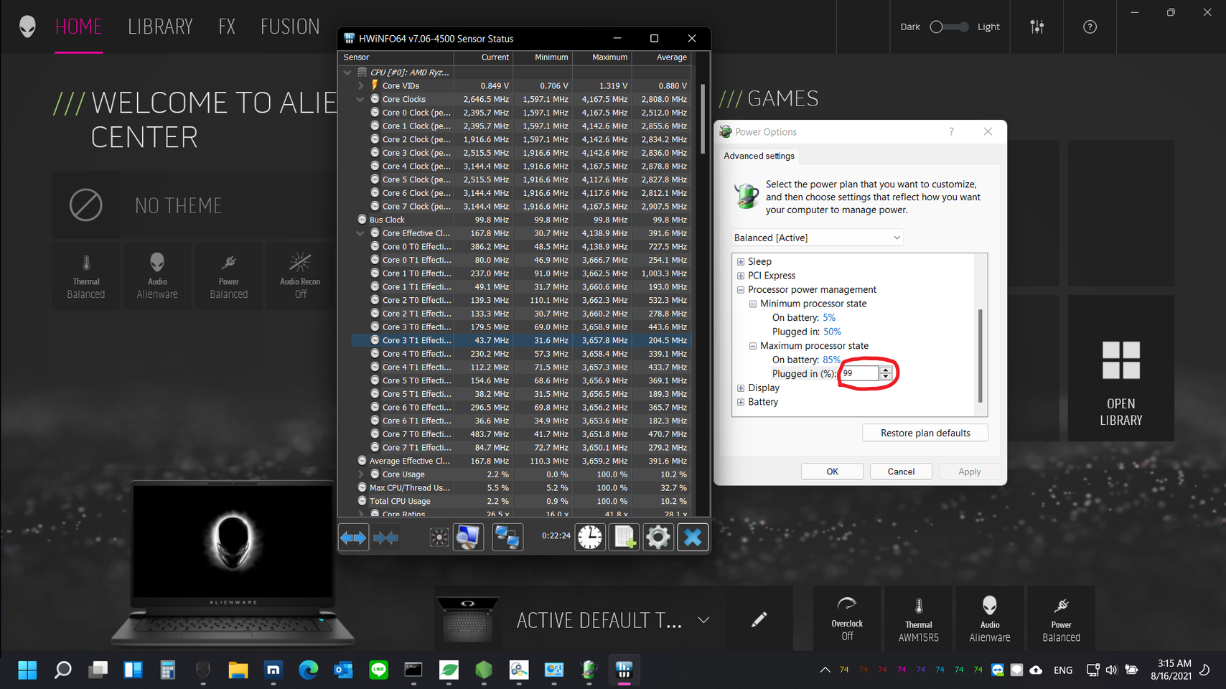Expand Sleep settings node

tap(741, 262)
